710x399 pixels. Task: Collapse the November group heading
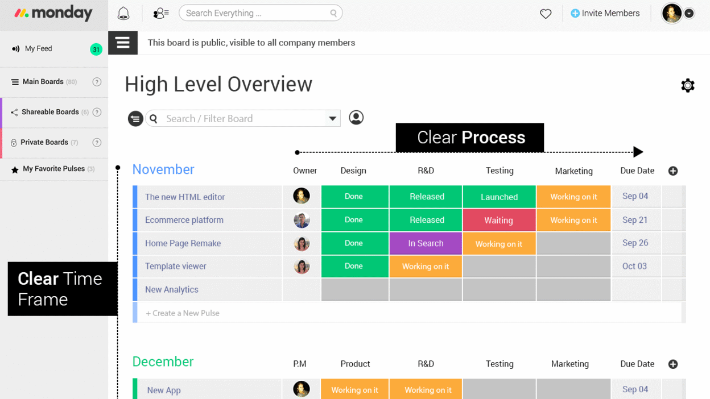pyautogui.click(x=163, y=169)
